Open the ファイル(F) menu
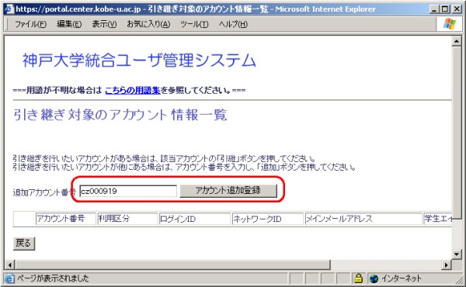The width and height of the screenshot is (466, 287). [30, 24]
